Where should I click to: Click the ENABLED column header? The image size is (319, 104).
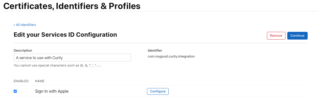(21, 81)
